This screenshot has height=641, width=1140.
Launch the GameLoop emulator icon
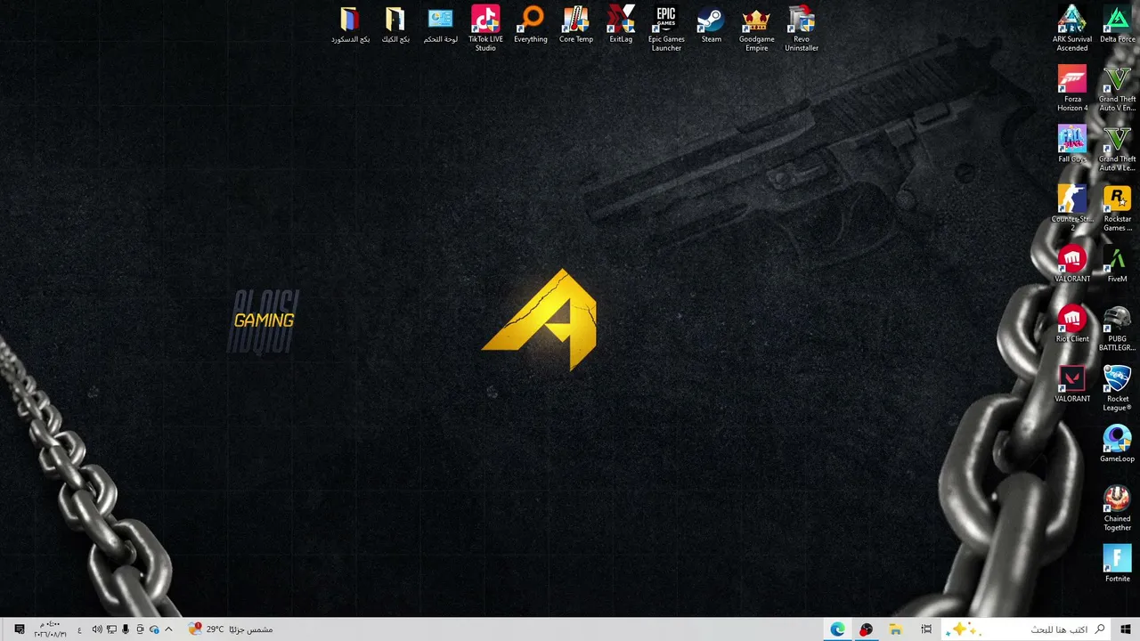[1117, 444]
